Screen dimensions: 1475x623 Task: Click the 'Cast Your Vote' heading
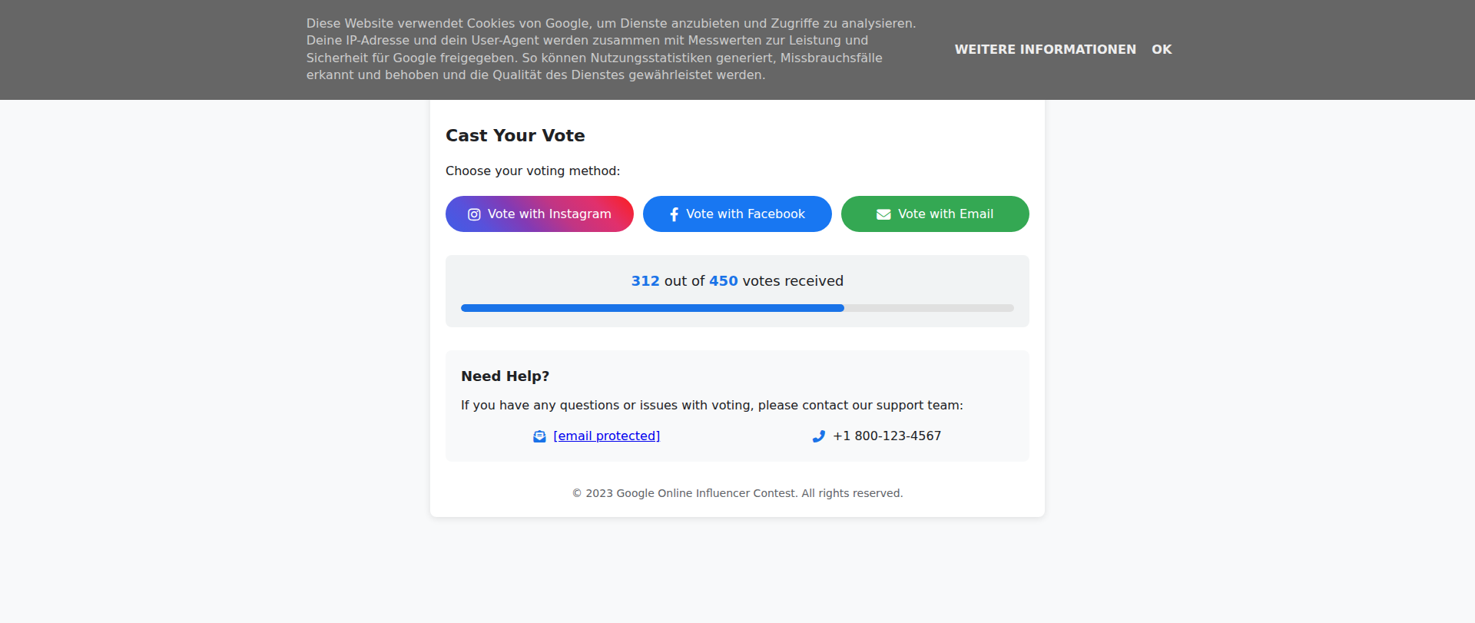point(515,136)
